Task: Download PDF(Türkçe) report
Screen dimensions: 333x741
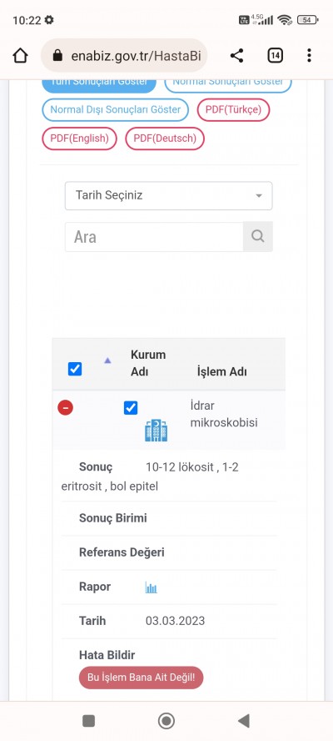Action: point(233,109)
